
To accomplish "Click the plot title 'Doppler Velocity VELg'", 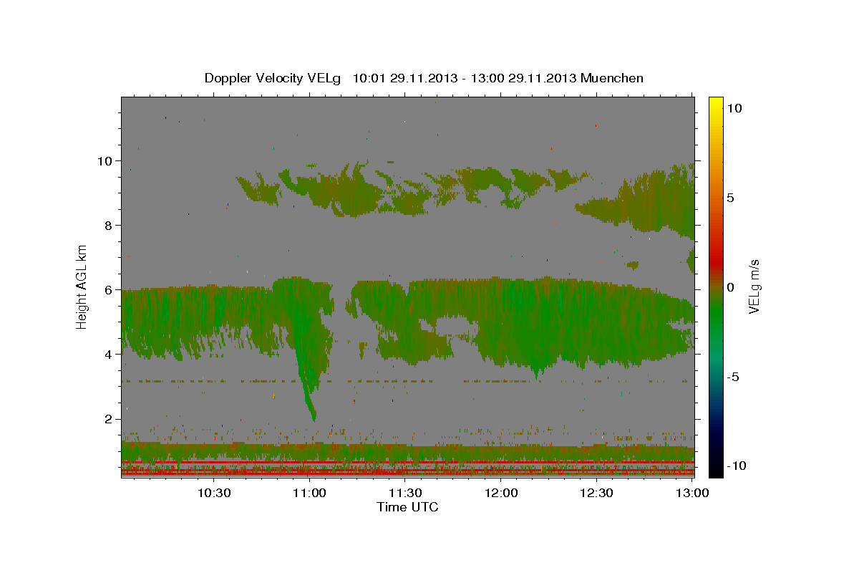I will coord(274,78).
